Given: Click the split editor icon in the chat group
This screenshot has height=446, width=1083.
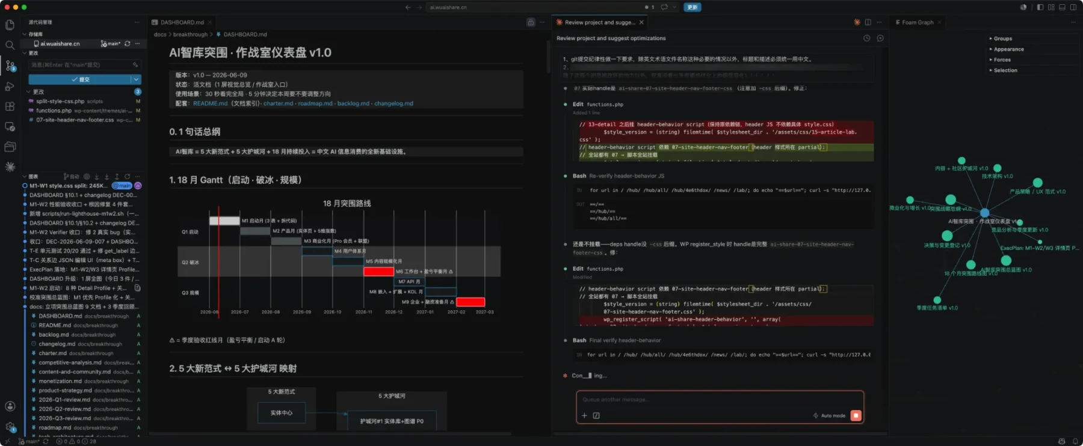Looking at the screenshot, I should point(868,22).
